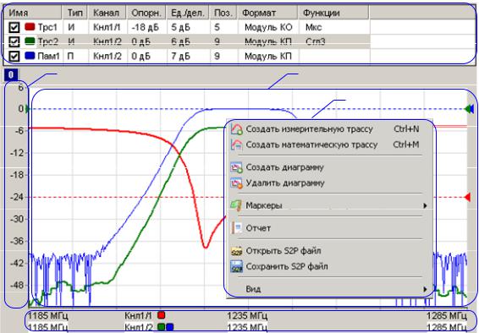Click the Кнл1/2 channel cell of Пам1
Screen dimensions: 479x333
point(107,56)
